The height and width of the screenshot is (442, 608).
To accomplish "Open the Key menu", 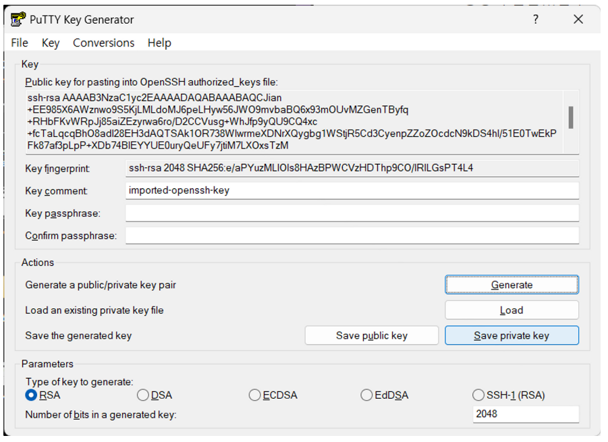I will pos(51,43).
